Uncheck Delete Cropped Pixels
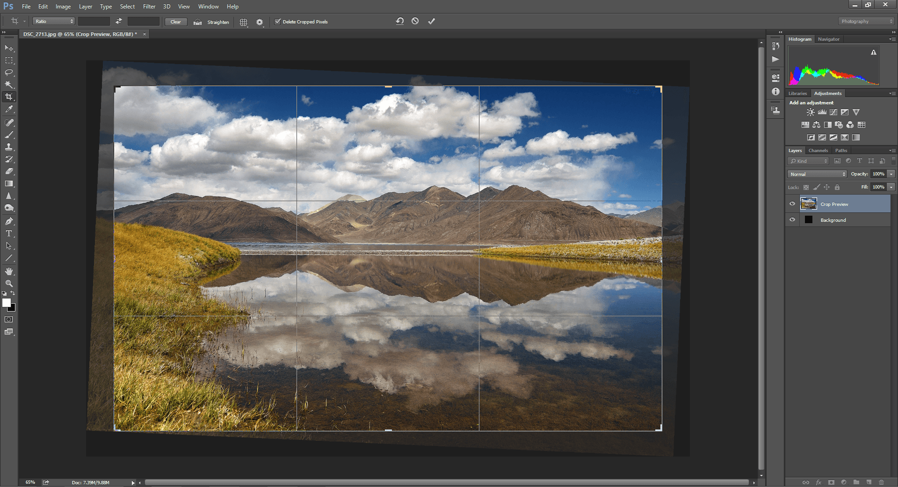Image resolution: width=898 pixels, height=487 pixels. (278, 22)
